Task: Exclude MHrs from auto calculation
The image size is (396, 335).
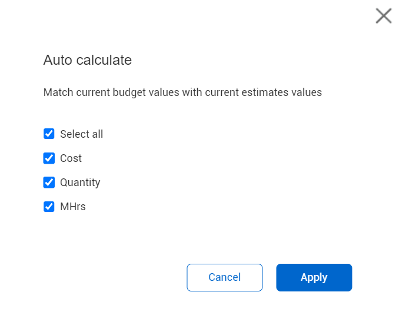Action: click(x=49, y=207)
